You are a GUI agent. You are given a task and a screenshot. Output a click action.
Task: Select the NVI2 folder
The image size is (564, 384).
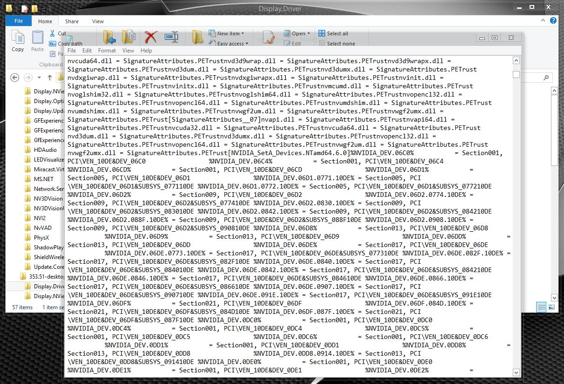point(36,218)
